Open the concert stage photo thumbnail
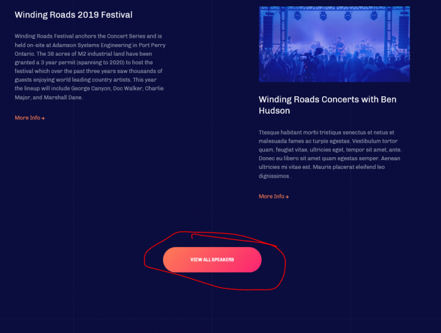This screenshot has width=441, height=333. click(x=334, y=44)
